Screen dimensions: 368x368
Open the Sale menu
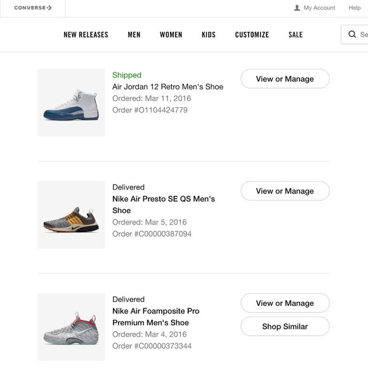[296, 35]
